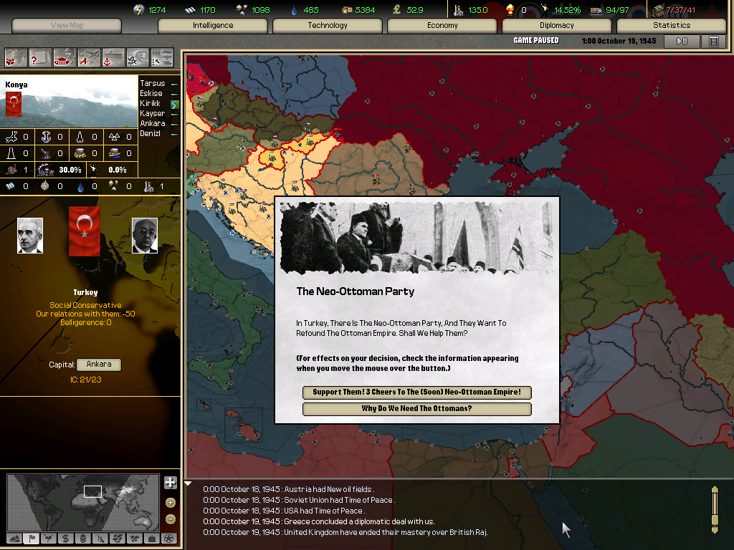Viewport: 734px width, 550px height.
Task: Open air units list with plane icon
Action: point(89,57)
